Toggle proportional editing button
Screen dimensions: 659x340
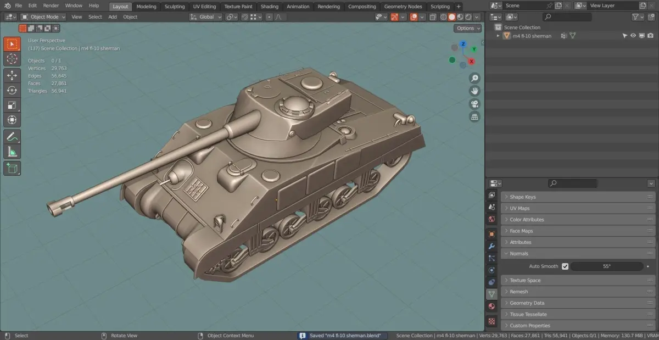(x=269, y=17)
